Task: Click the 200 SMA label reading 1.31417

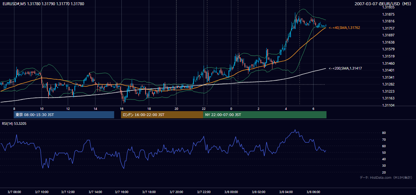Action: [345, 68]
